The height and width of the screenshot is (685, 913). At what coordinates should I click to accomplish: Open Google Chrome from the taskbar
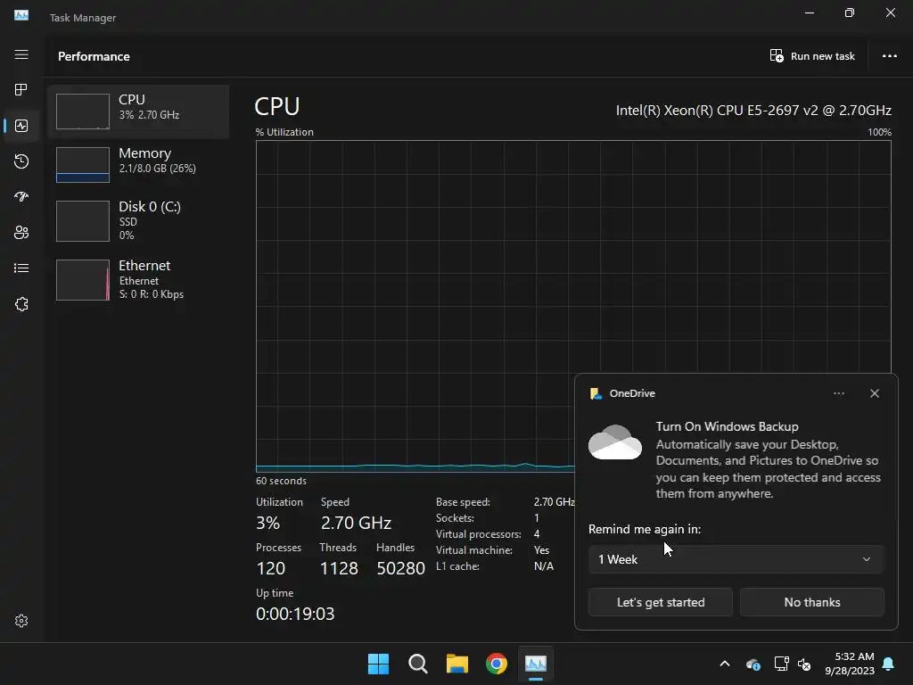click(x=496, y=664)
